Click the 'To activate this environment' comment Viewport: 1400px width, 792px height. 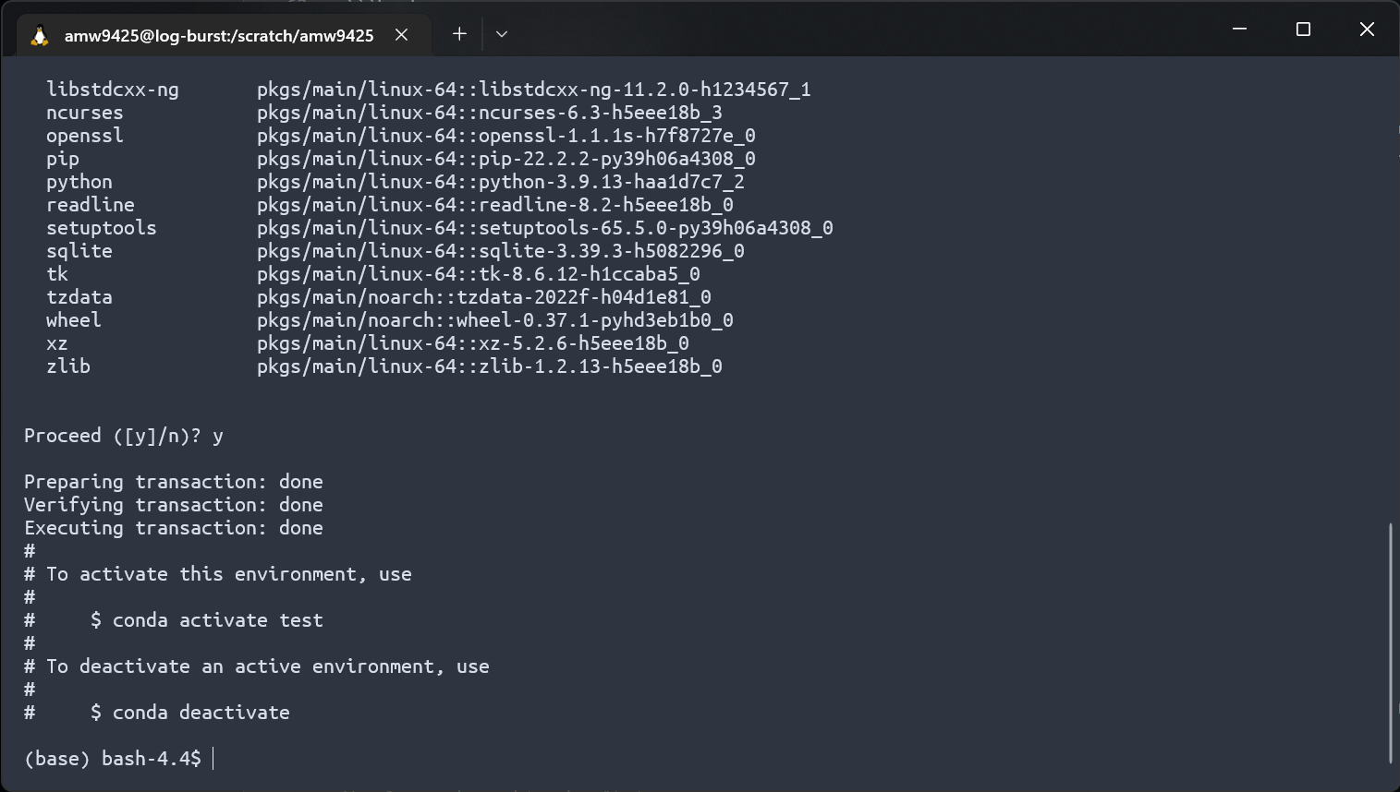pyautogui.click(x=218, y=574)
